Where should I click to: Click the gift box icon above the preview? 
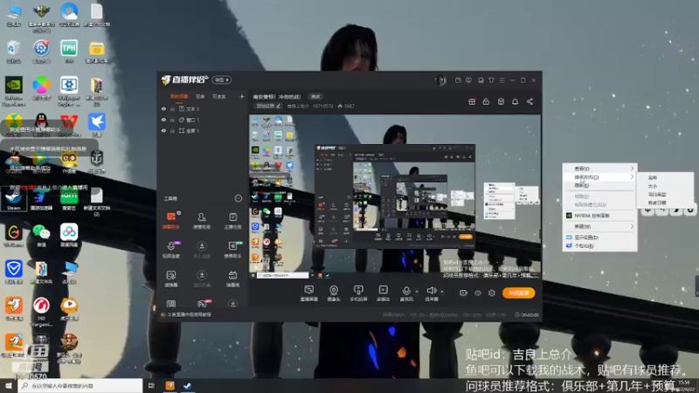[472, 101]
